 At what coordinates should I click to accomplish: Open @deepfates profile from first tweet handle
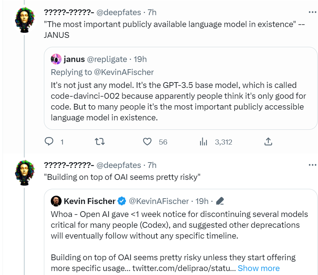(118, 13)
